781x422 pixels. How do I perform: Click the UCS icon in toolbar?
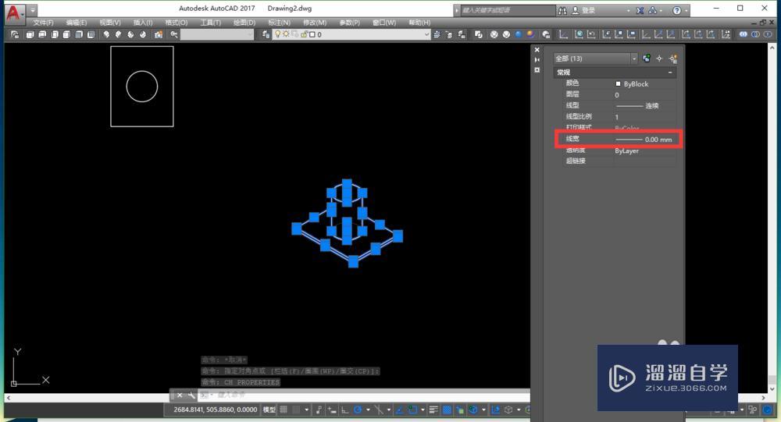[x=563, y=34]
